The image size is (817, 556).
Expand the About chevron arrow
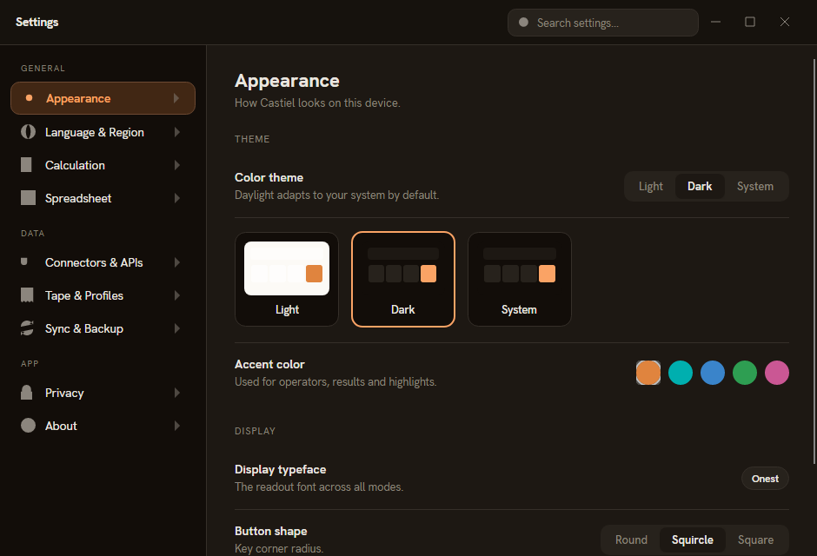point(177,426)
